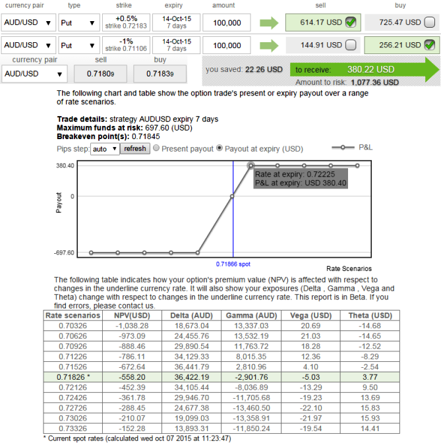
Task: Click the buy rate 0.71839 button
Action: [x=160, y=74]
